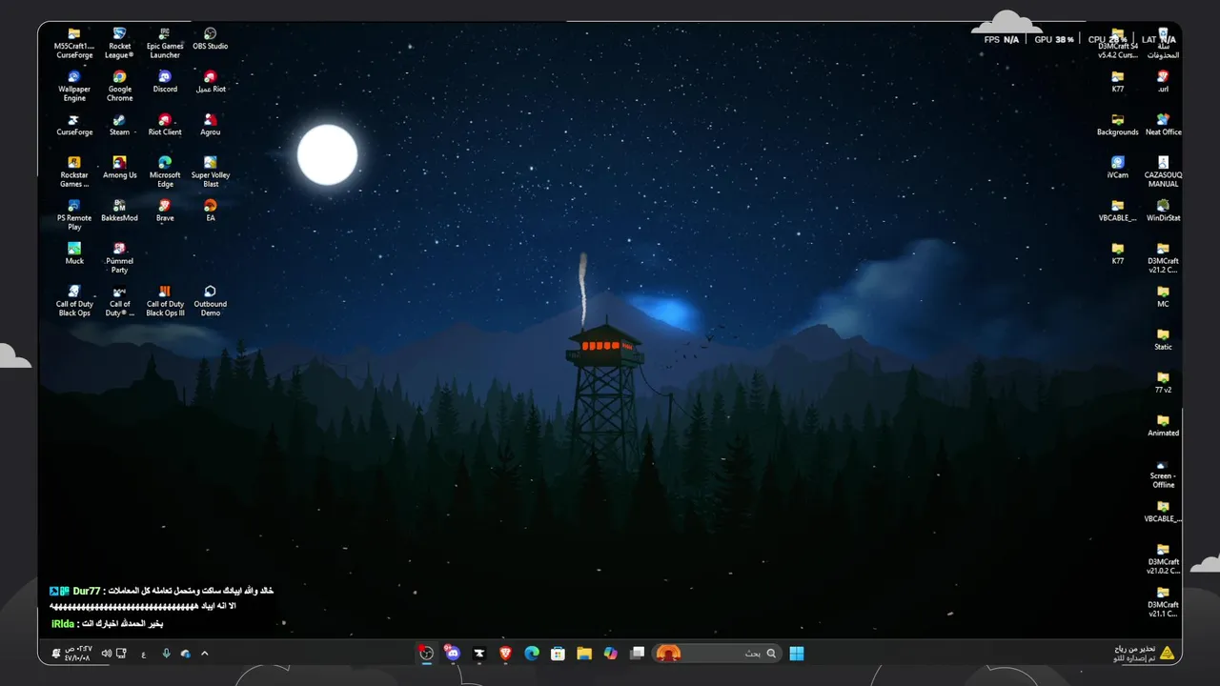1220x686 pixels.
Task: Select Super Volley Blast icon
Action: (x=211, y=171)
